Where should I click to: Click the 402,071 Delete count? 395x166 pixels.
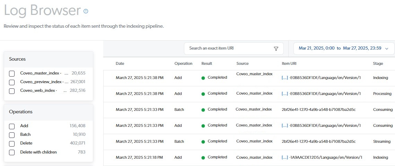pyautogui.click(x=78, y=143)
